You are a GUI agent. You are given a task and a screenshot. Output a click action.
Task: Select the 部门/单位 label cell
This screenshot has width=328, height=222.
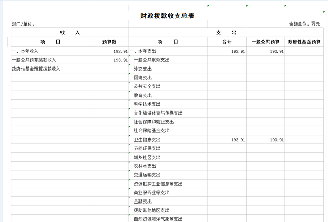23,24
